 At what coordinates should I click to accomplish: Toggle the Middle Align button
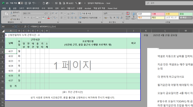click(x=65, y=13)
